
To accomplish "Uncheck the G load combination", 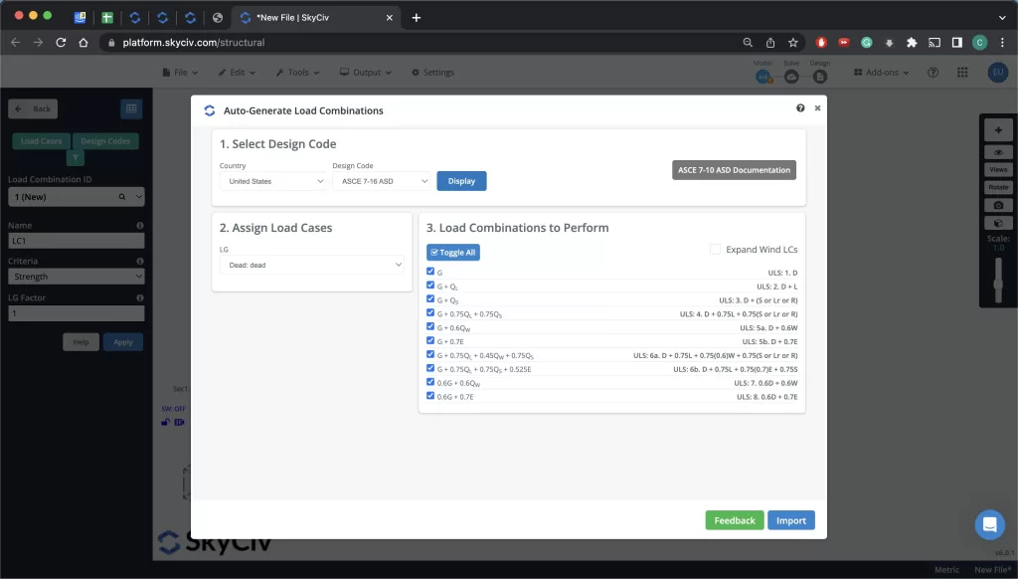I will (430, 271).
